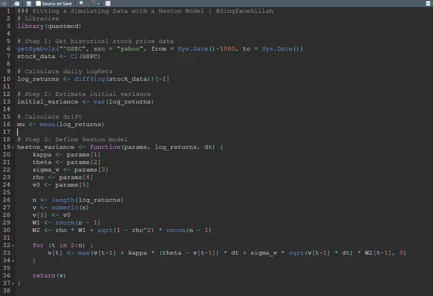Click "rho" assignment on line 23
The image size is (433, 296).
pyautogui.click(x=38, y=177)
